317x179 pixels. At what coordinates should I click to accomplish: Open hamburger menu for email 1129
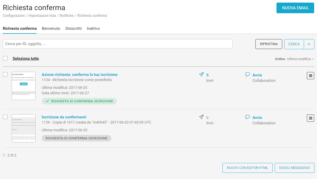(310, 118)
